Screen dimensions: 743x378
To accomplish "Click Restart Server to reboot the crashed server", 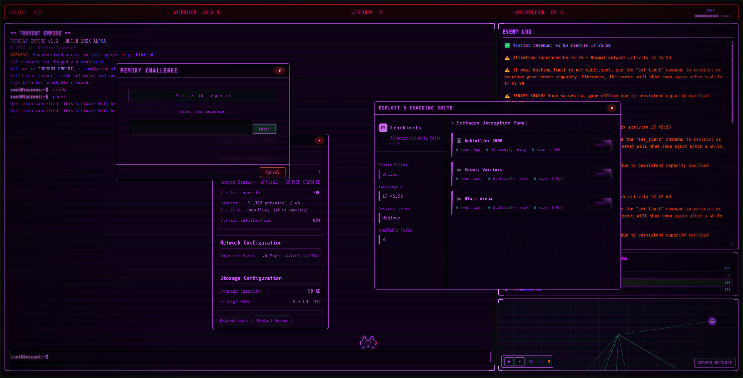I will [x=273, y=320].
